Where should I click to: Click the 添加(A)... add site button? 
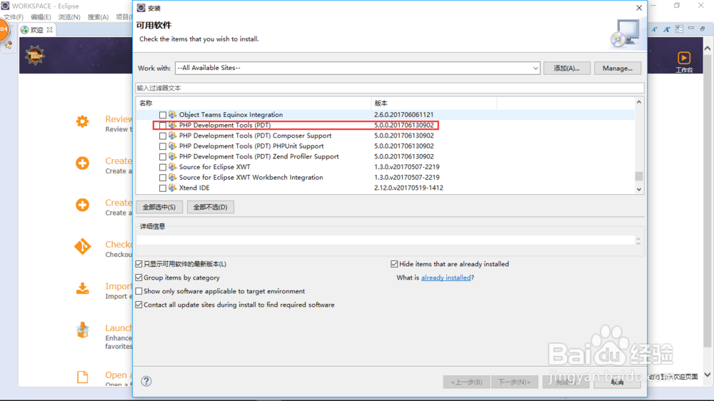click(x=566, y=68)
